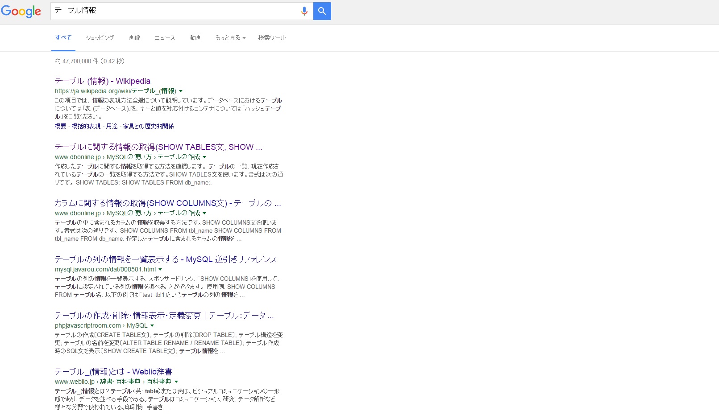Click the Google logo
Screen dimensions: 719x415
point(21,11)
